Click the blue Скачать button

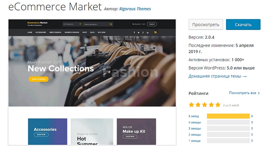(x=243, y=25)
